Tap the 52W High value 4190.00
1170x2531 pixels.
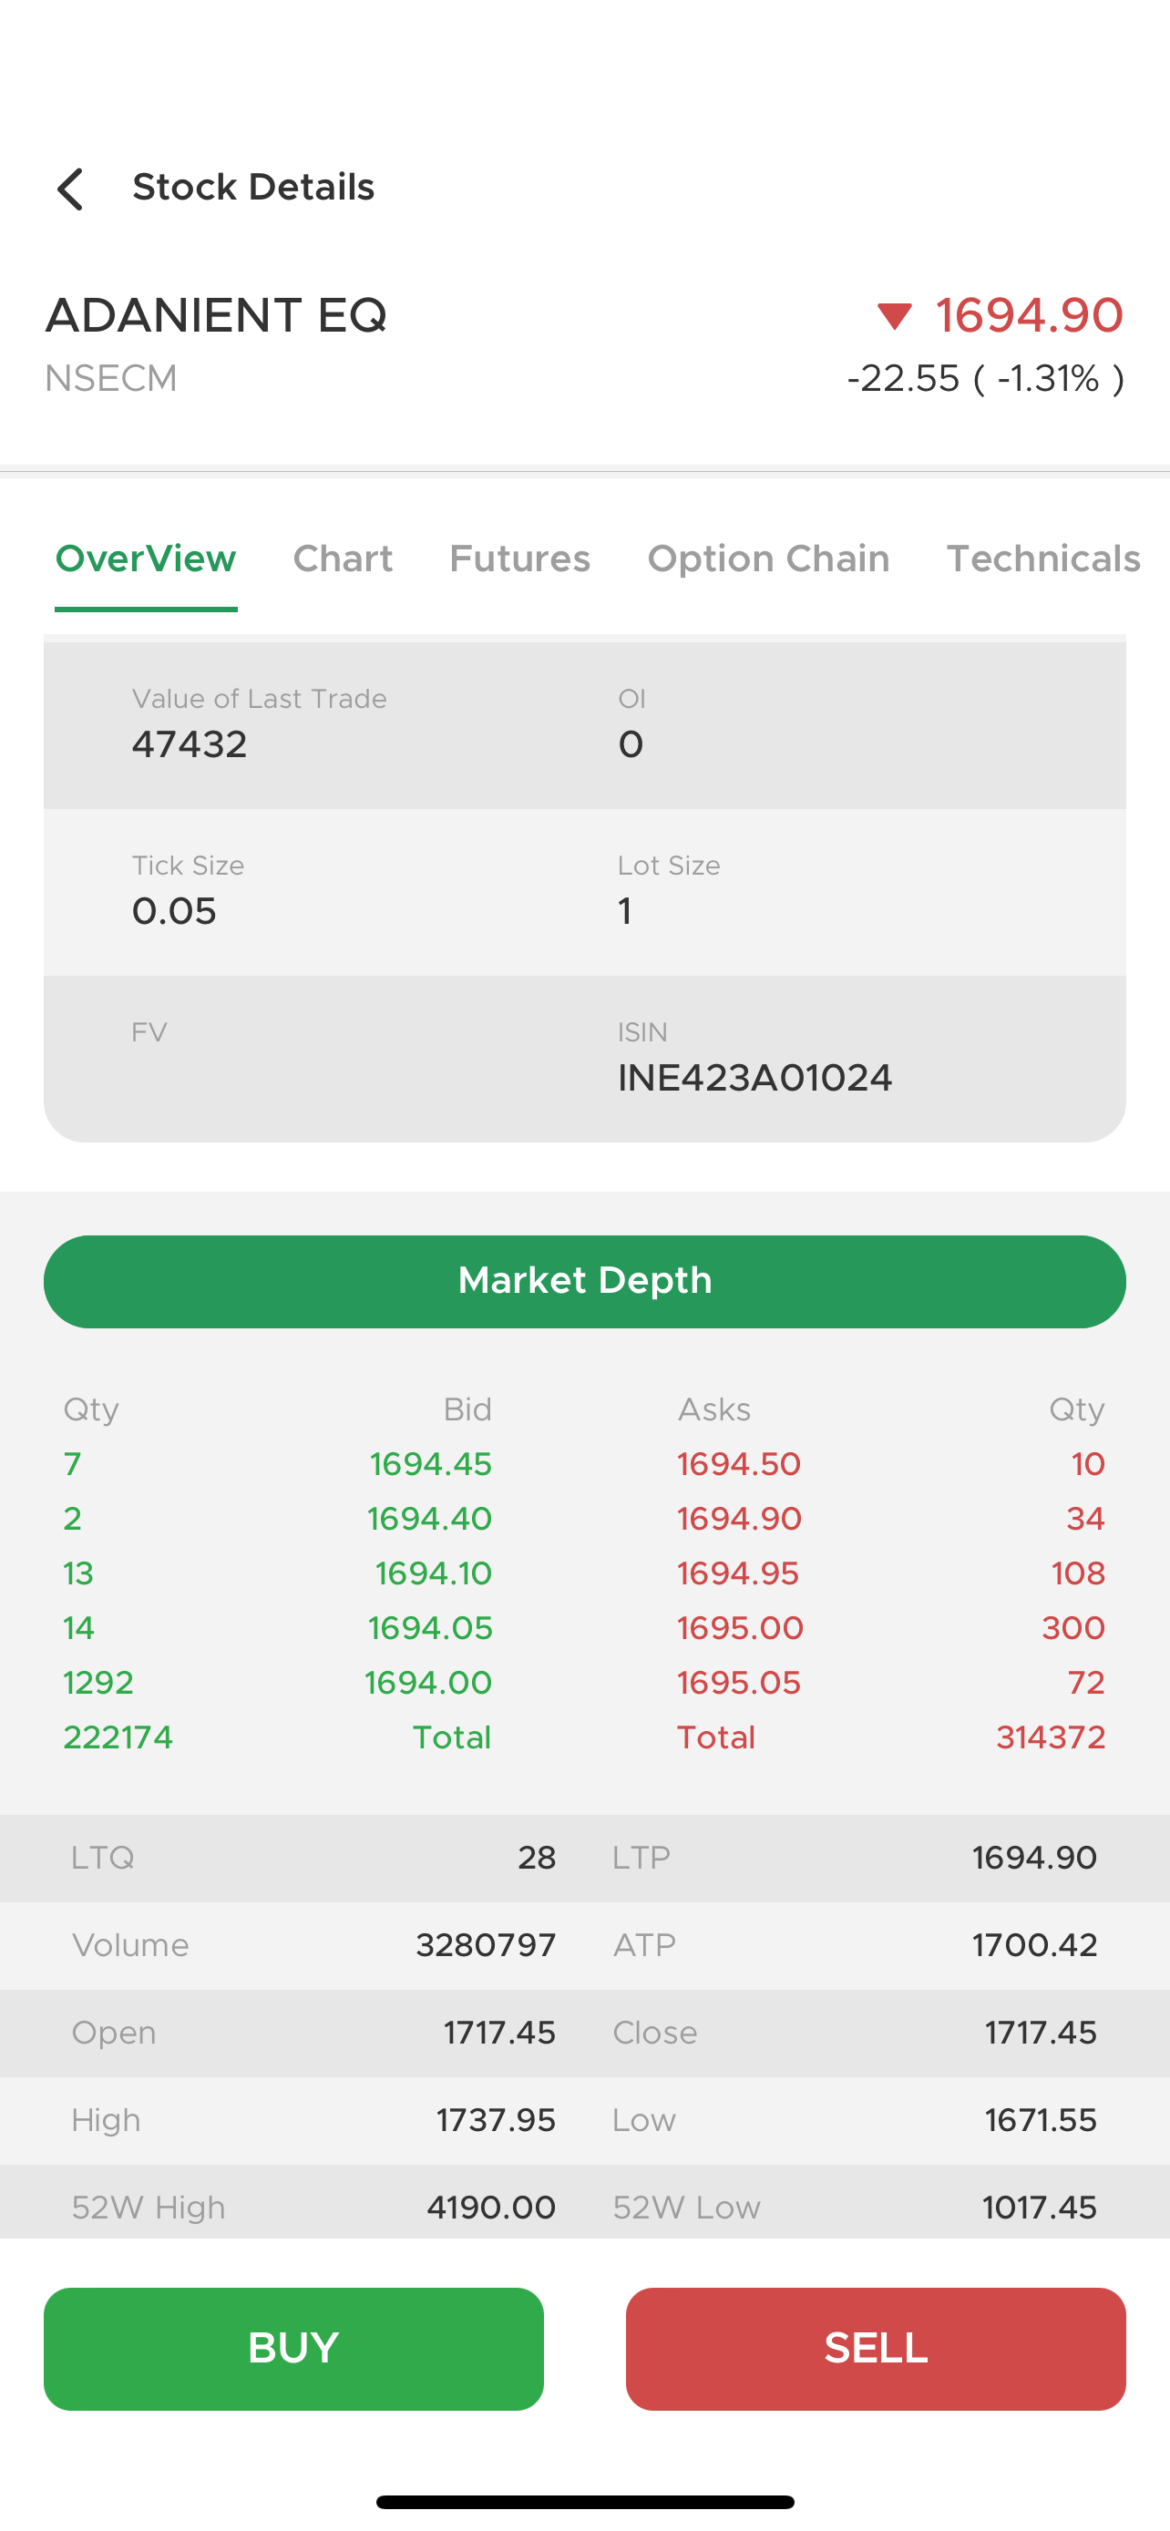click(x=491, y=2208)
